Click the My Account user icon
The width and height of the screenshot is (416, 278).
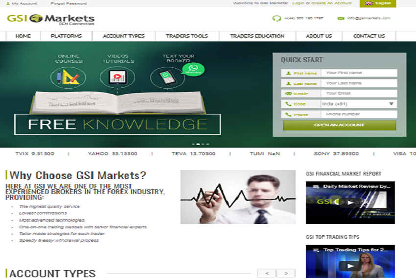(8, 3)
